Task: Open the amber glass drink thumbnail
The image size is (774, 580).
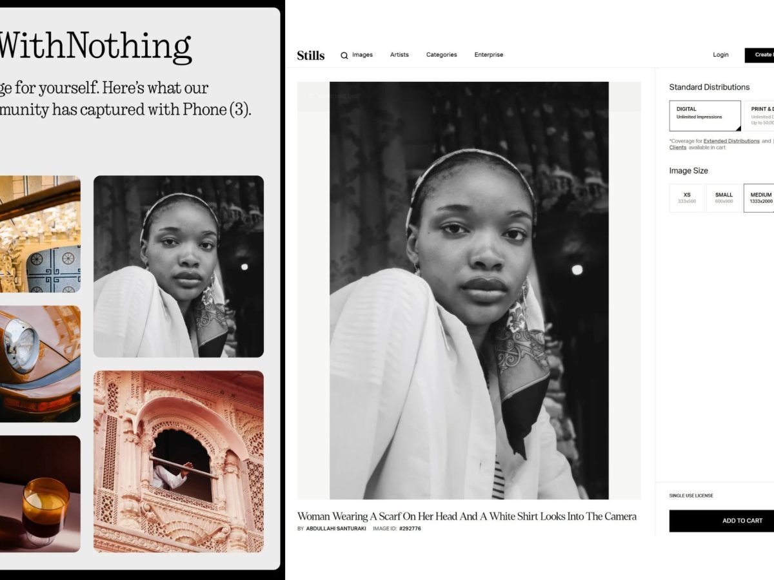Action: point(40,494)
